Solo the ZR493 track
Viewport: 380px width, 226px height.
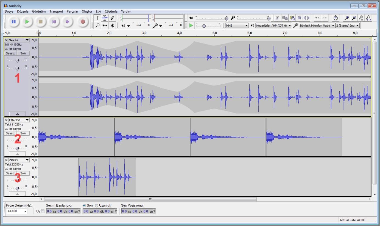(23, 173)
